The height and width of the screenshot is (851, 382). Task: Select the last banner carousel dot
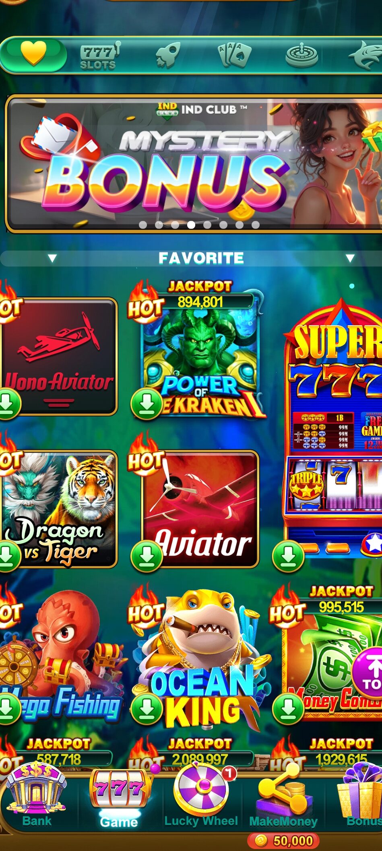click(256, 225)
